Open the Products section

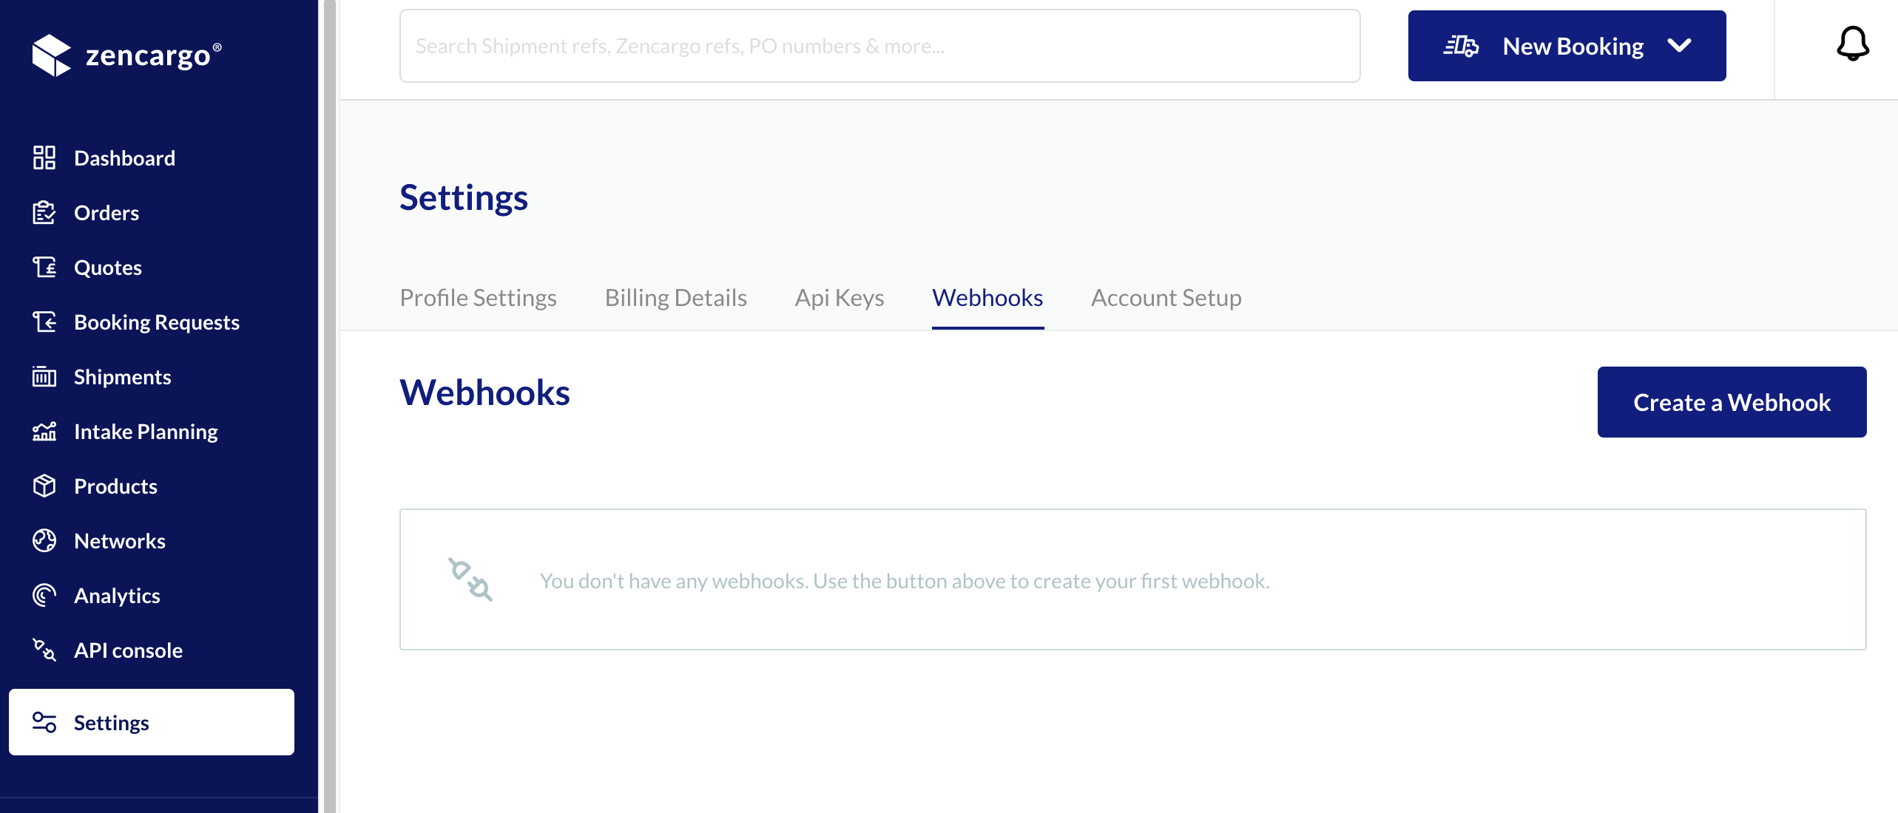coord(115,486)
